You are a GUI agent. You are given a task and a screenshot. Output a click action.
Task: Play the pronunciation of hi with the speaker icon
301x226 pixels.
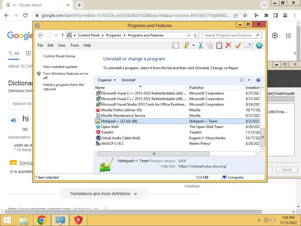(x=14, y=120)
